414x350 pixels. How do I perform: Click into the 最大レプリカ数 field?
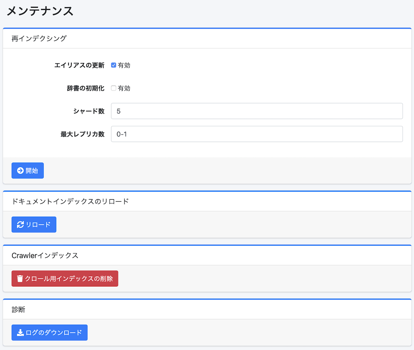pyautogui.click(x=257, y=134)
